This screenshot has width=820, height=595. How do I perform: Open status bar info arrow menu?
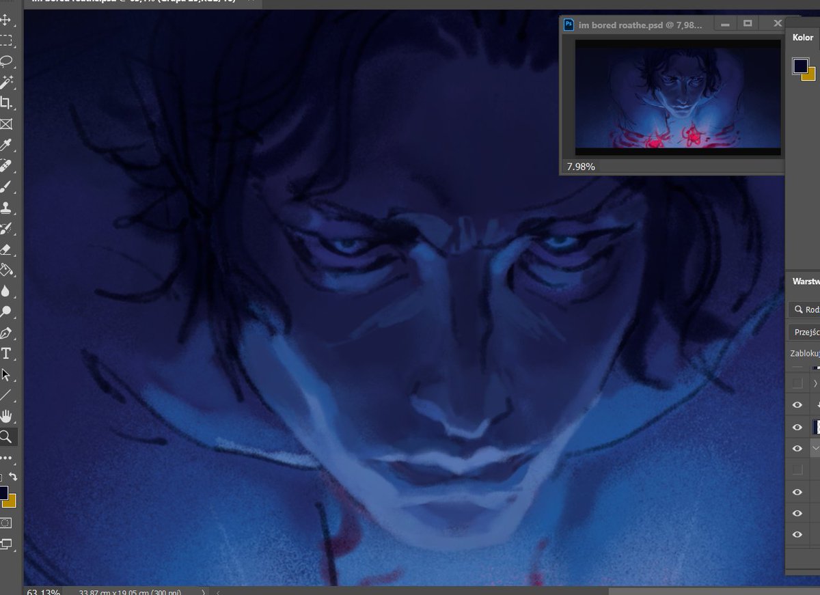203,592
